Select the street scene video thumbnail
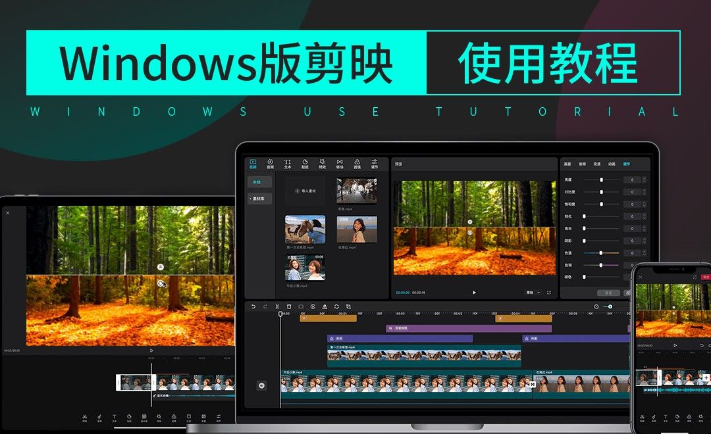Viewport: 711px width, 434px height. (357, 190)
